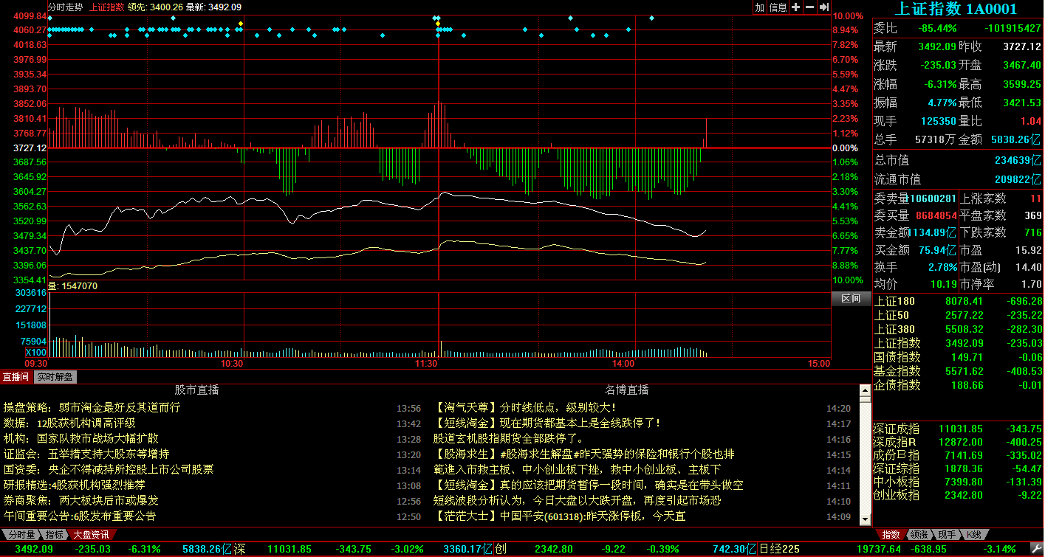Screen dimensions: 1045x557
Task: Switch to the 分时量 bottom tab
Action: 21,534
